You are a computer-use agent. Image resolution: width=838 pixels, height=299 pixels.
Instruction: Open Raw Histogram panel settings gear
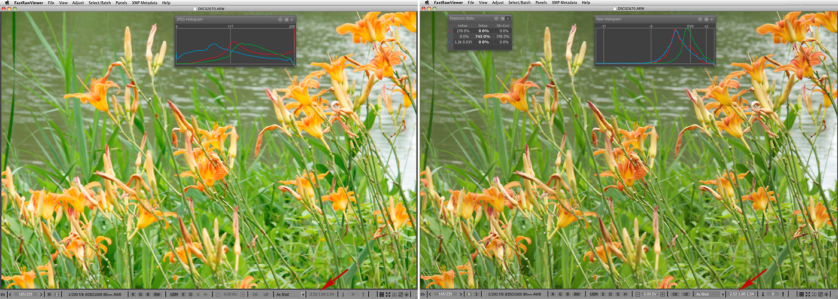point(699,19)
